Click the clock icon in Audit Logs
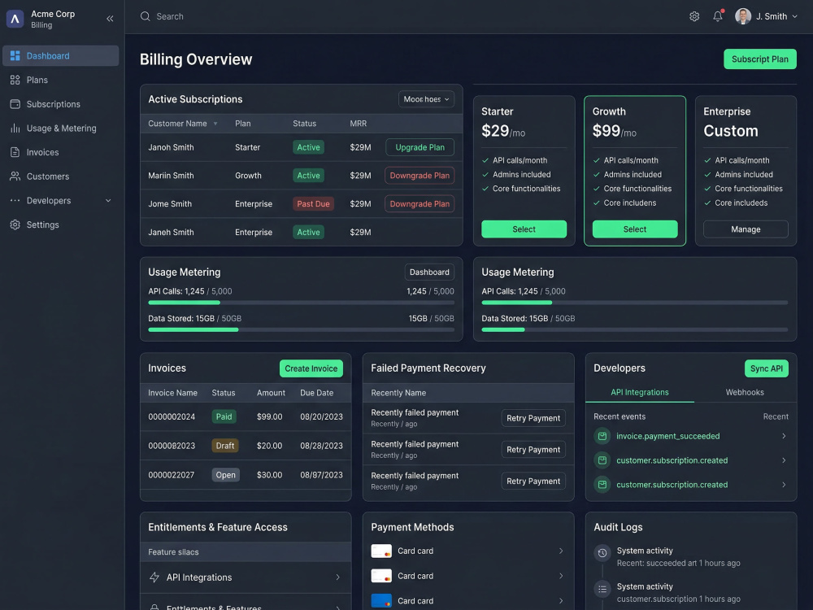 tap(602, 553)
